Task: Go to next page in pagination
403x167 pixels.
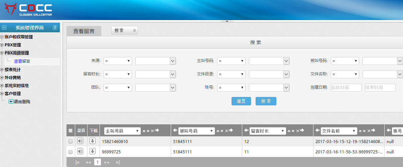Action: (107, 162)
